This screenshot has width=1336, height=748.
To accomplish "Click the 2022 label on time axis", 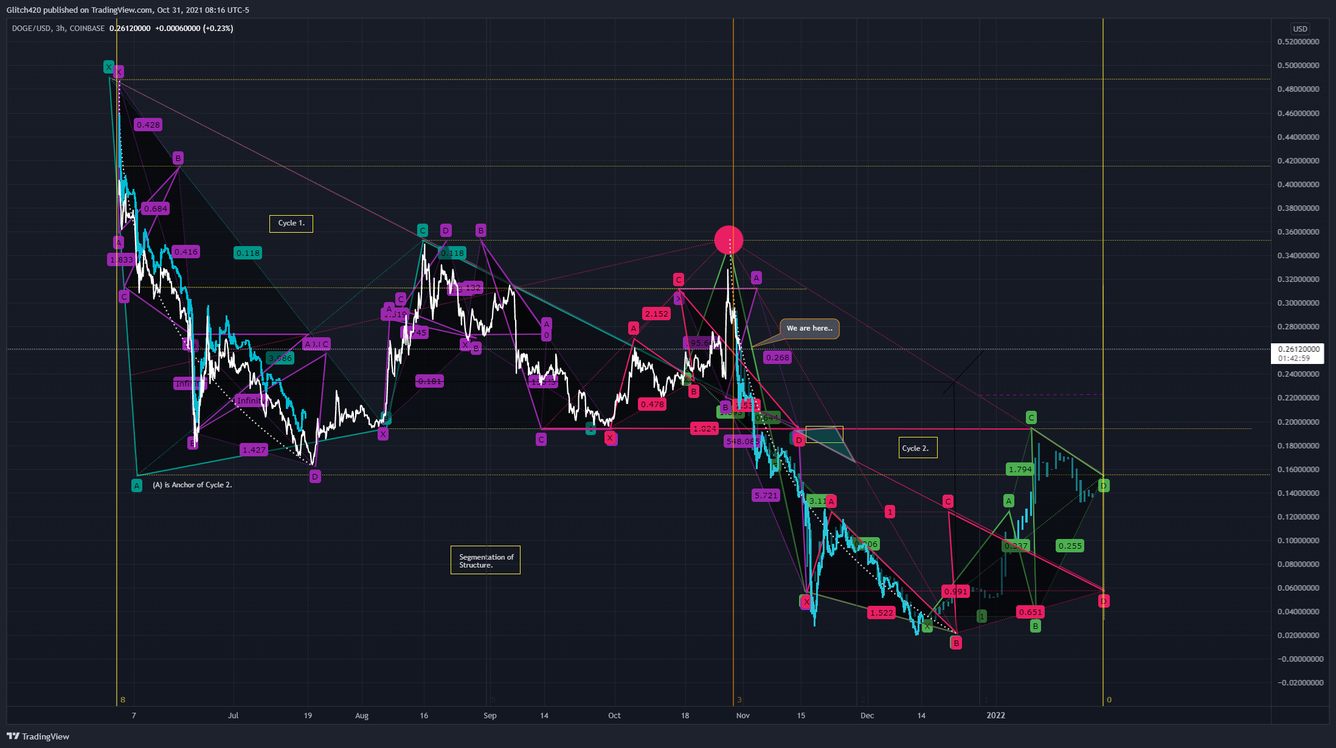I will [995, 715].
